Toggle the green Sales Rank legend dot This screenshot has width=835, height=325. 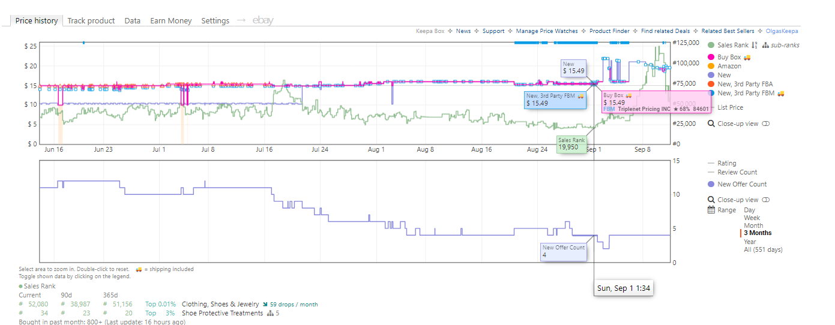coord(711,45)
